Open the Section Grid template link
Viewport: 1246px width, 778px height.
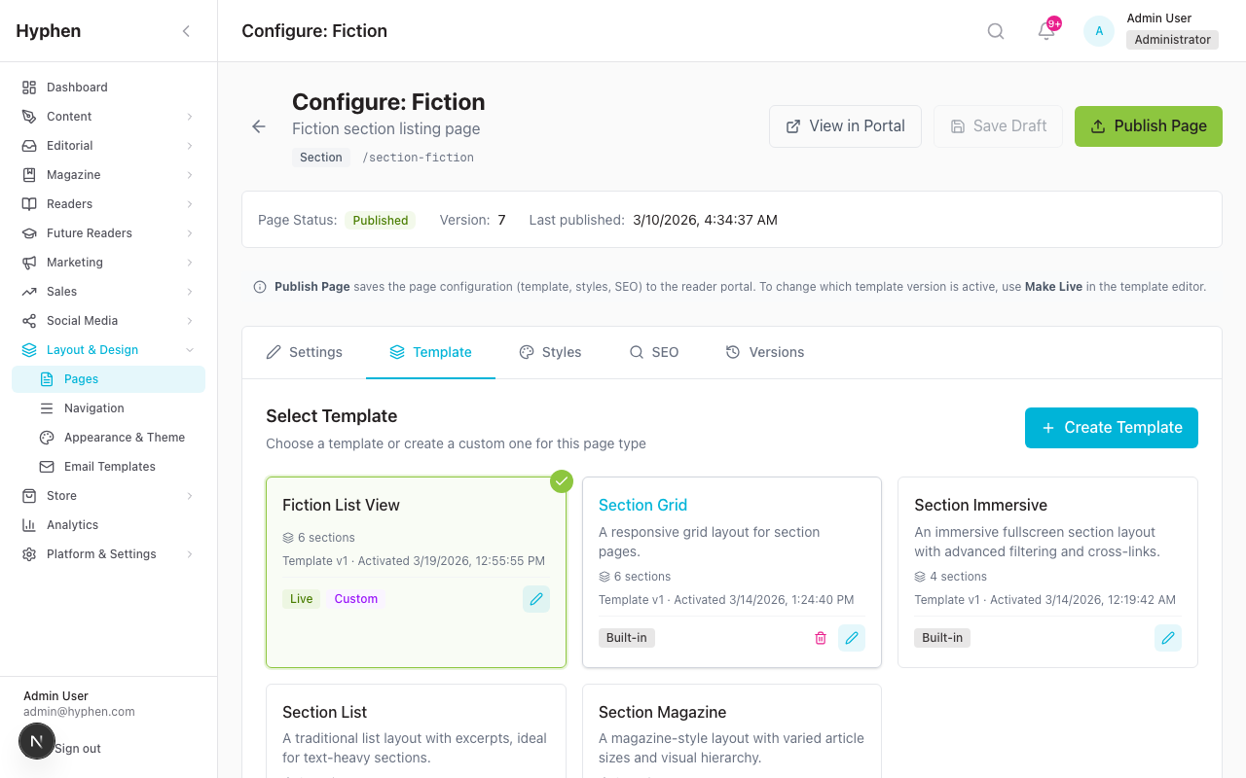point(642,505)
